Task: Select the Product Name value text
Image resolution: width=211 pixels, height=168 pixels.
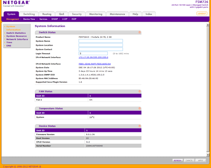Action: pyautogui.click(x=95, y=37)
